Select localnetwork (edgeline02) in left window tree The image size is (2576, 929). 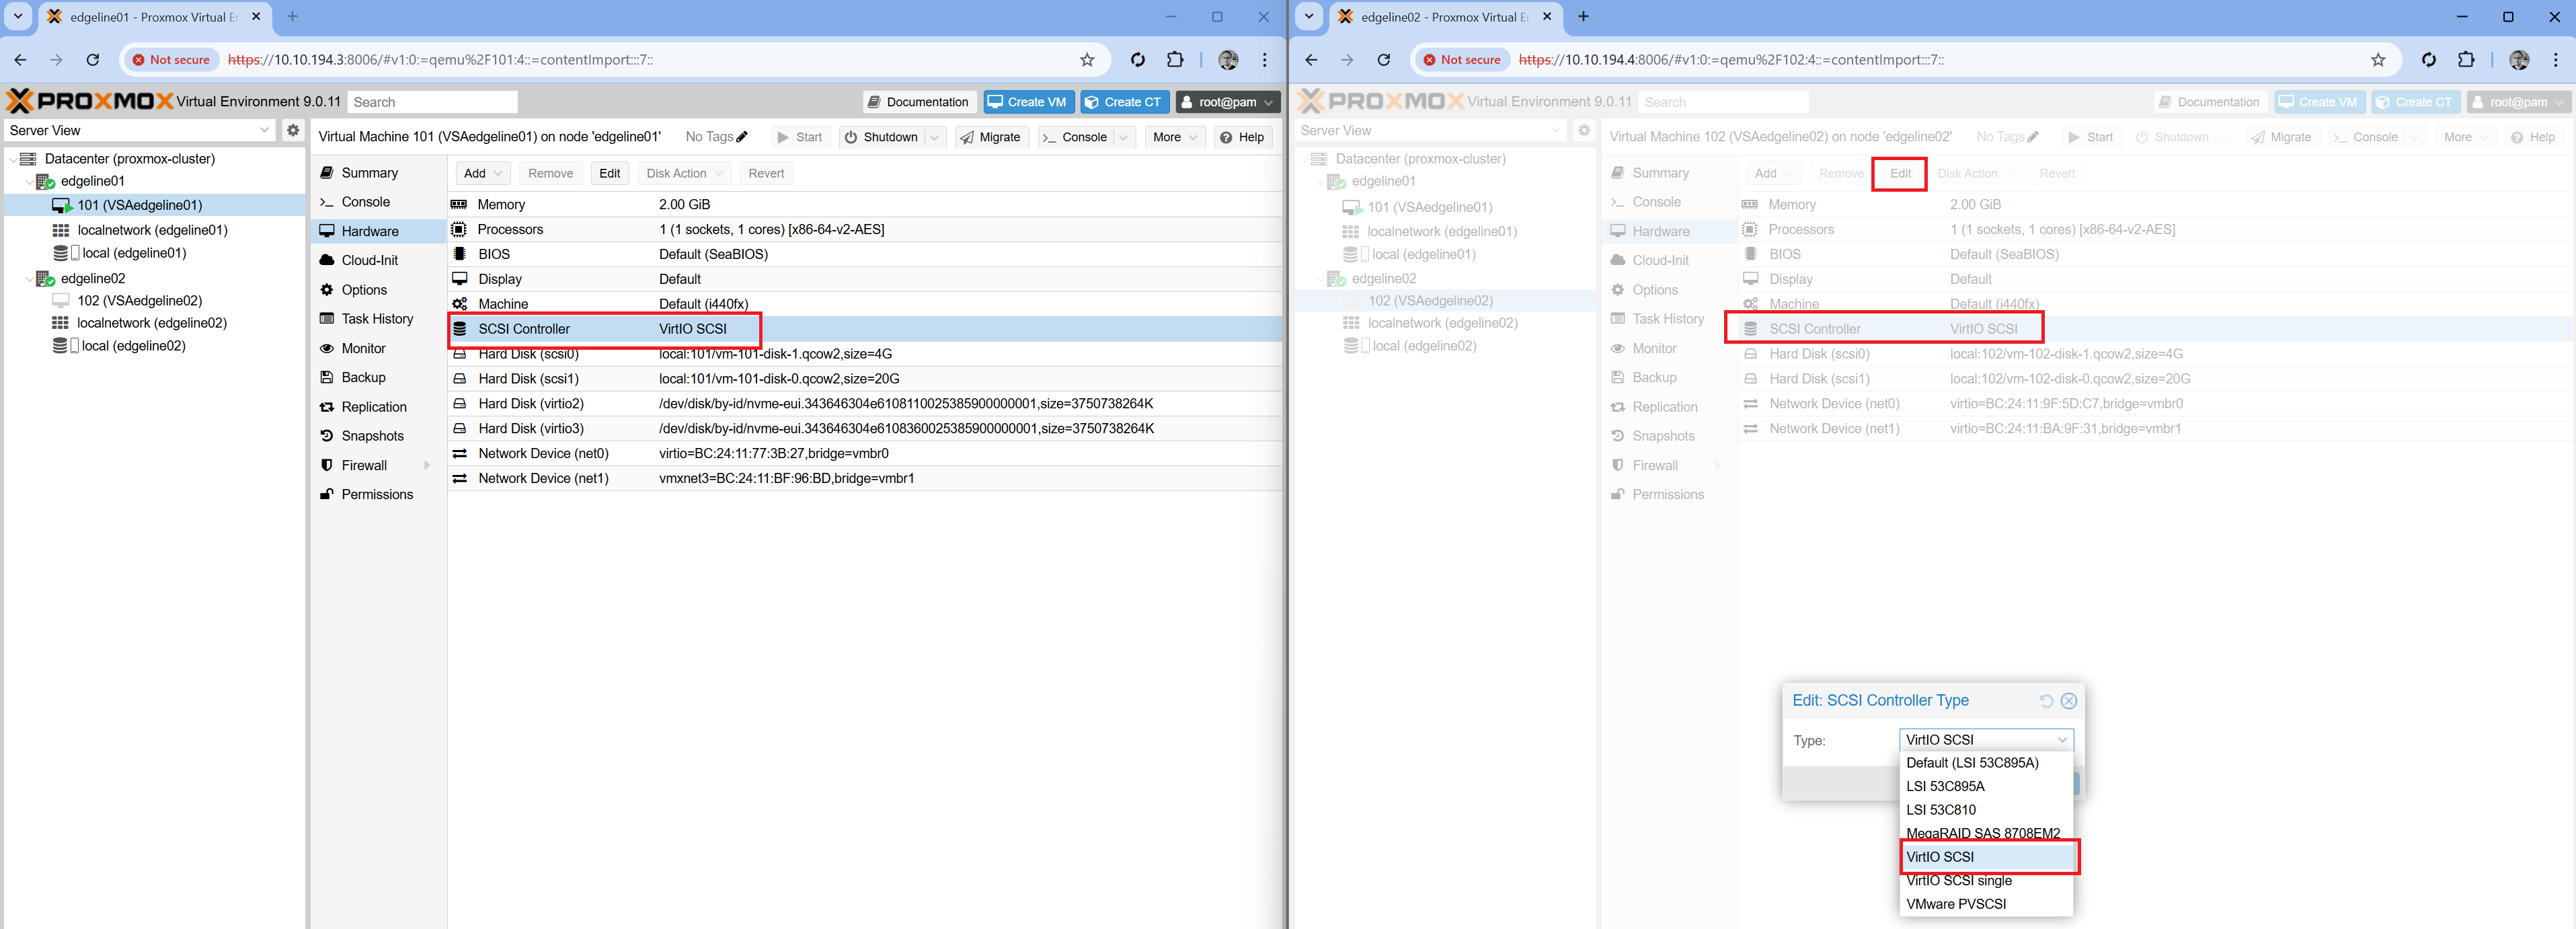pyautogui.click(x=152, y=323)
